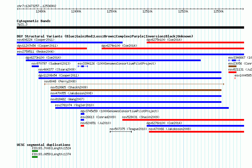Select esv2761074 (Vogler2010) label

tap(74, 105)
